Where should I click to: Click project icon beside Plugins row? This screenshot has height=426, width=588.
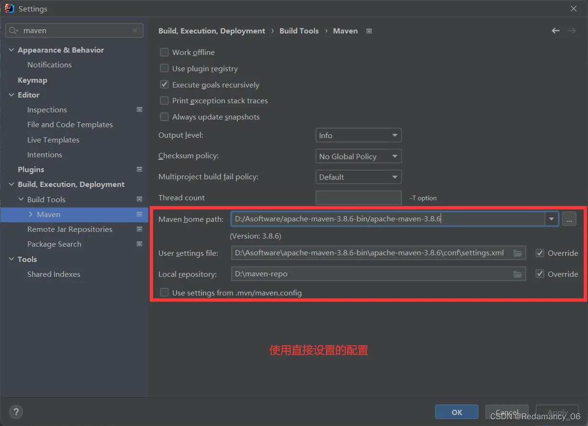coord(139,169)
